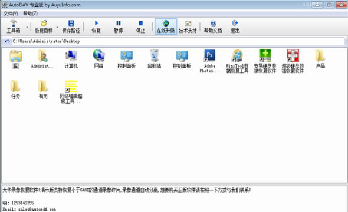Select the Adobe Photos... shortcut
The height and width of the screenshot is (212, 348).
(209, 61)
